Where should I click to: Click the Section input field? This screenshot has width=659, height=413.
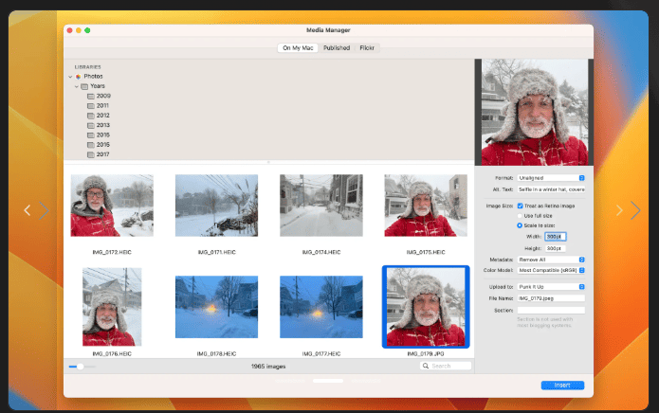coord(551,310)
